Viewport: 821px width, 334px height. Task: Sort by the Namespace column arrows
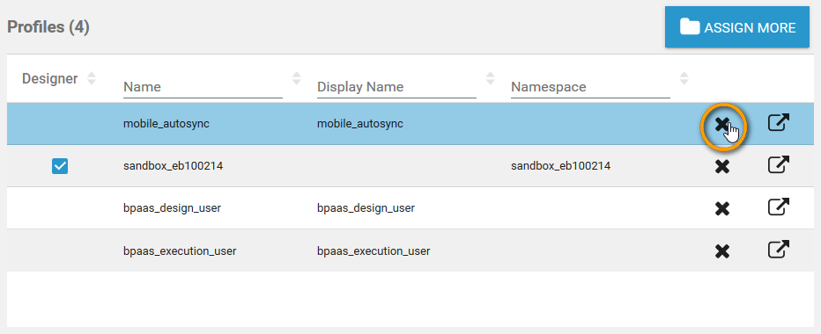coord(684,78)
